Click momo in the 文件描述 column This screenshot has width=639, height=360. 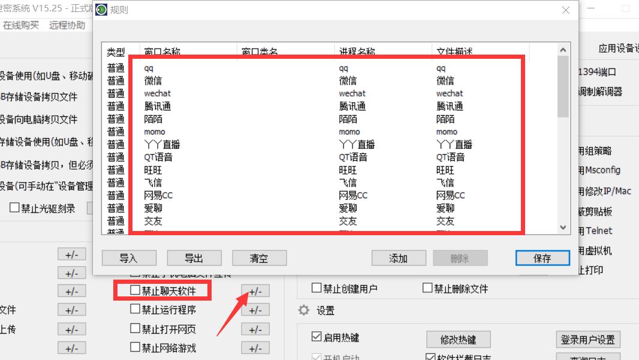447,131
